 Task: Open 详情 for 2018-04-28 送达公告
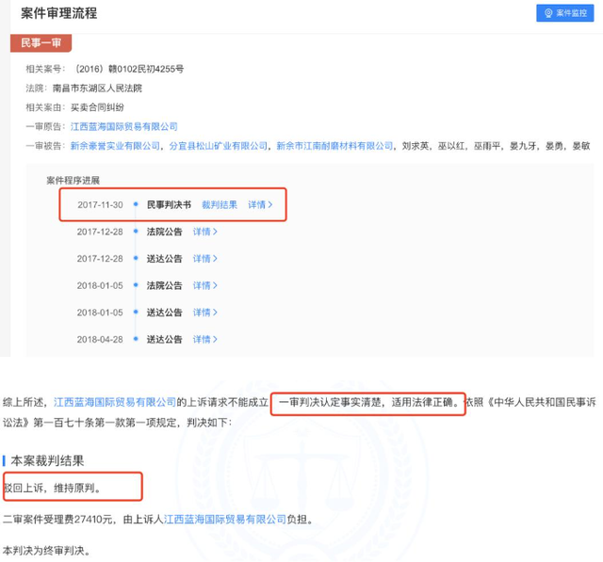[204, 339]
